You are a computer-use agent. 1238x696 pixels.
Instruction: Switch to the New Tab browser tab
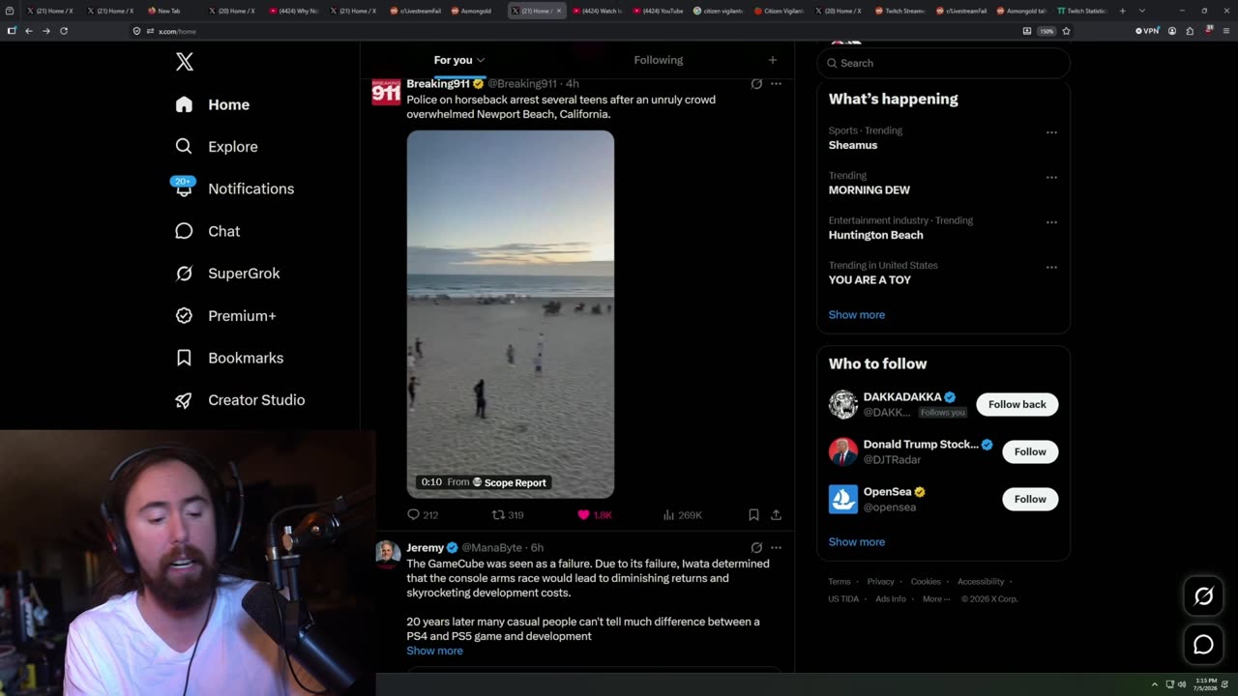tap(169, 11)
